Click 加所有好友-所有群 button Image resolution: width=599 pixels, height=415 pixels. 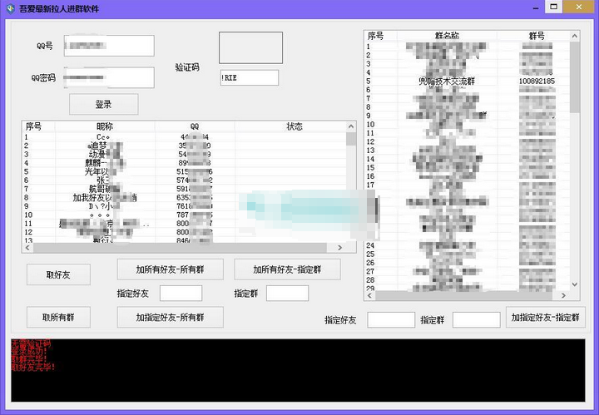[x=170, y=269]
